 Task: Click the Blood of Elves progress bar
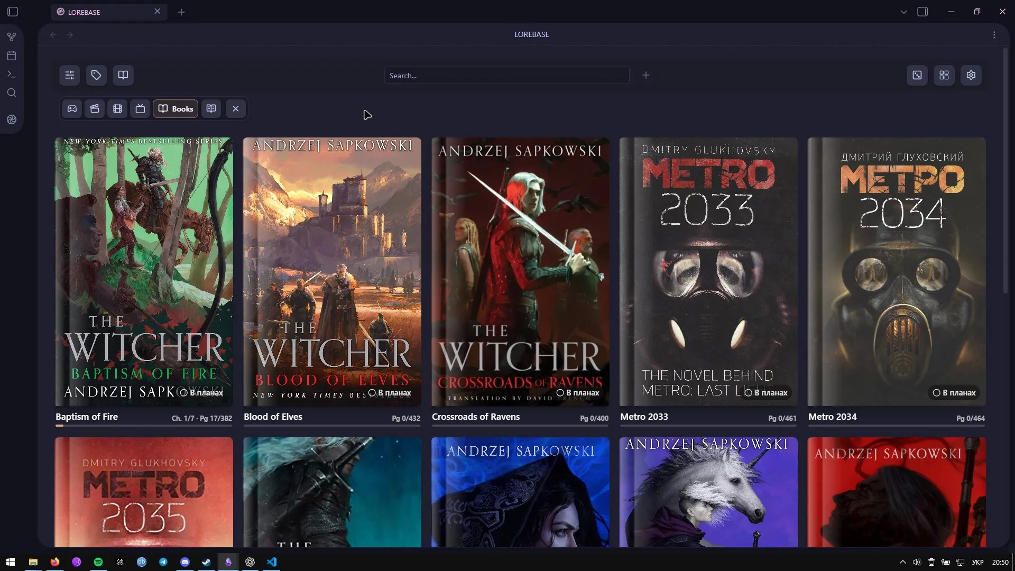332,425
